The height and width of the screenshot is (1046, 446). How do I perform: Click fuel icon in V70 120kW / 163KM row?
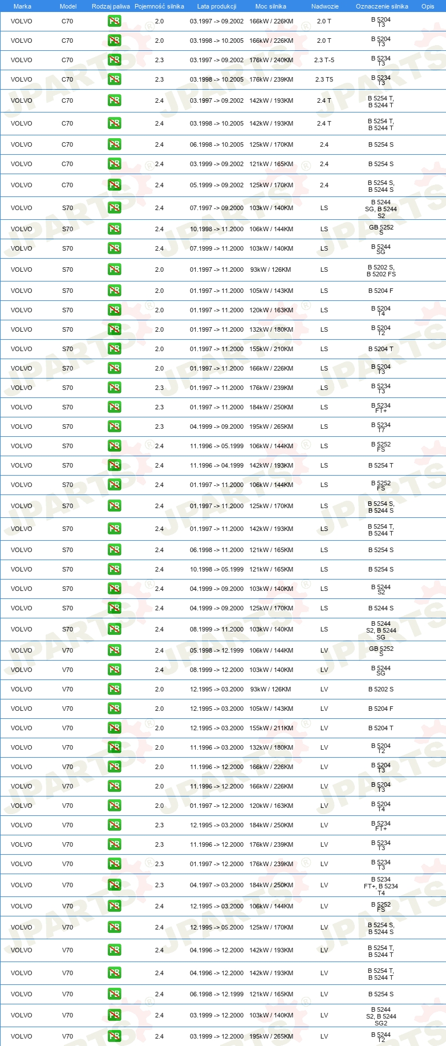click(115, 806)
